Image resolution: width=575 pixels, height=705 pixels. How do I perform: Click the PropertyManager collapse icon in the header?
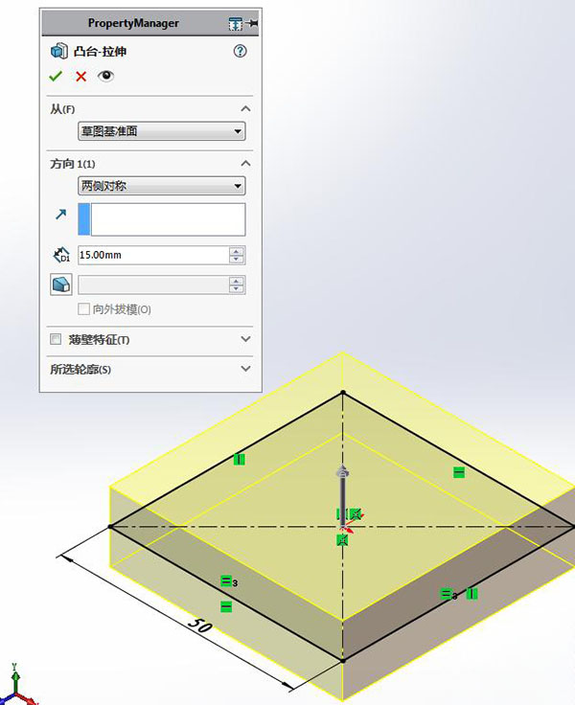[x=236, y=23]
